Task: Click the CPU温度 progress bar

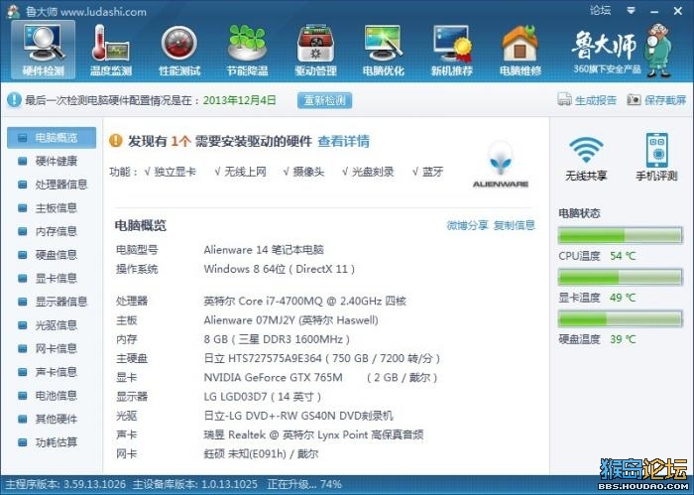Action: tap(620, 235)
